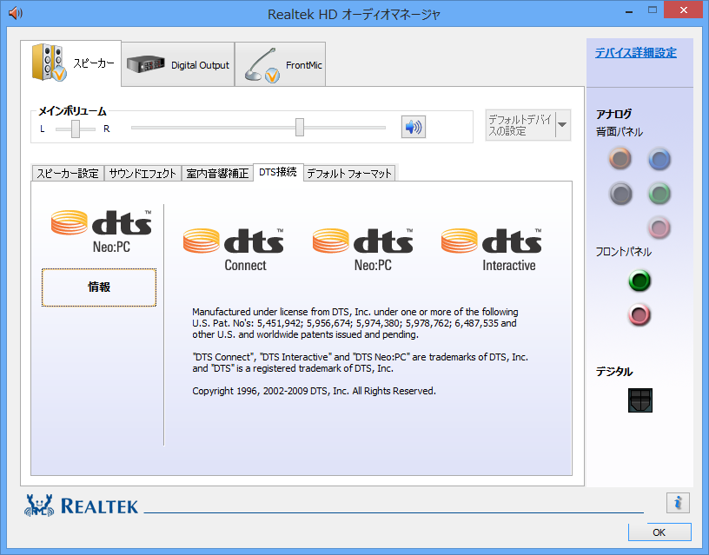Click the DTS Neo:PC logo above 情報 button
709x555 pixels.
coord(102,231)
